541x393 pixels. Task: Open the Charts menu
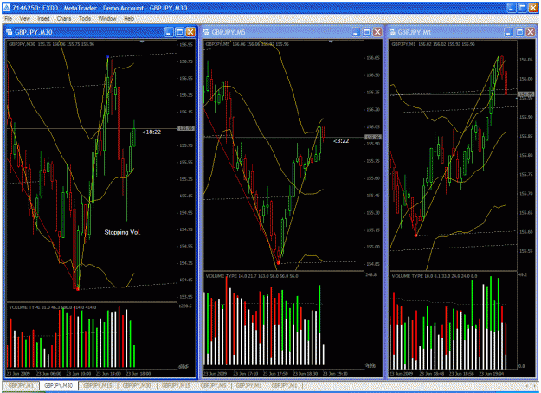tap(64, 18)
